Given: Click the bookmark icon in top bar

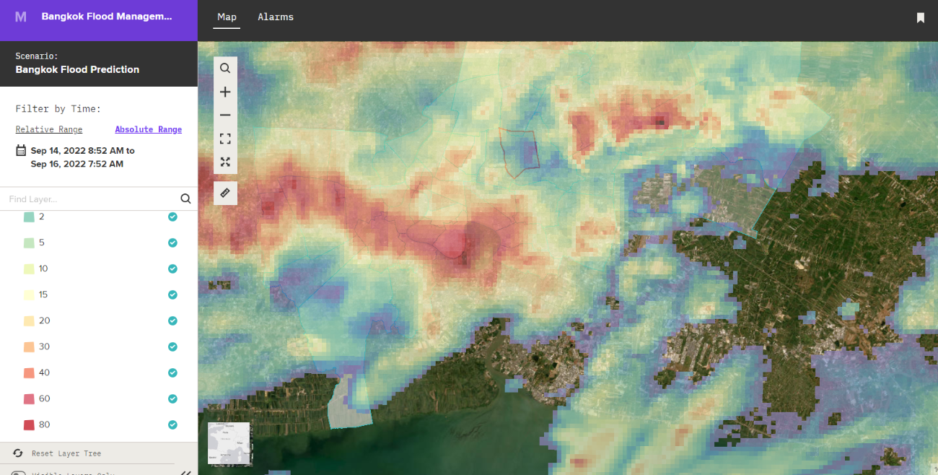Looking at the screenshot, I should tap(920, 17).
